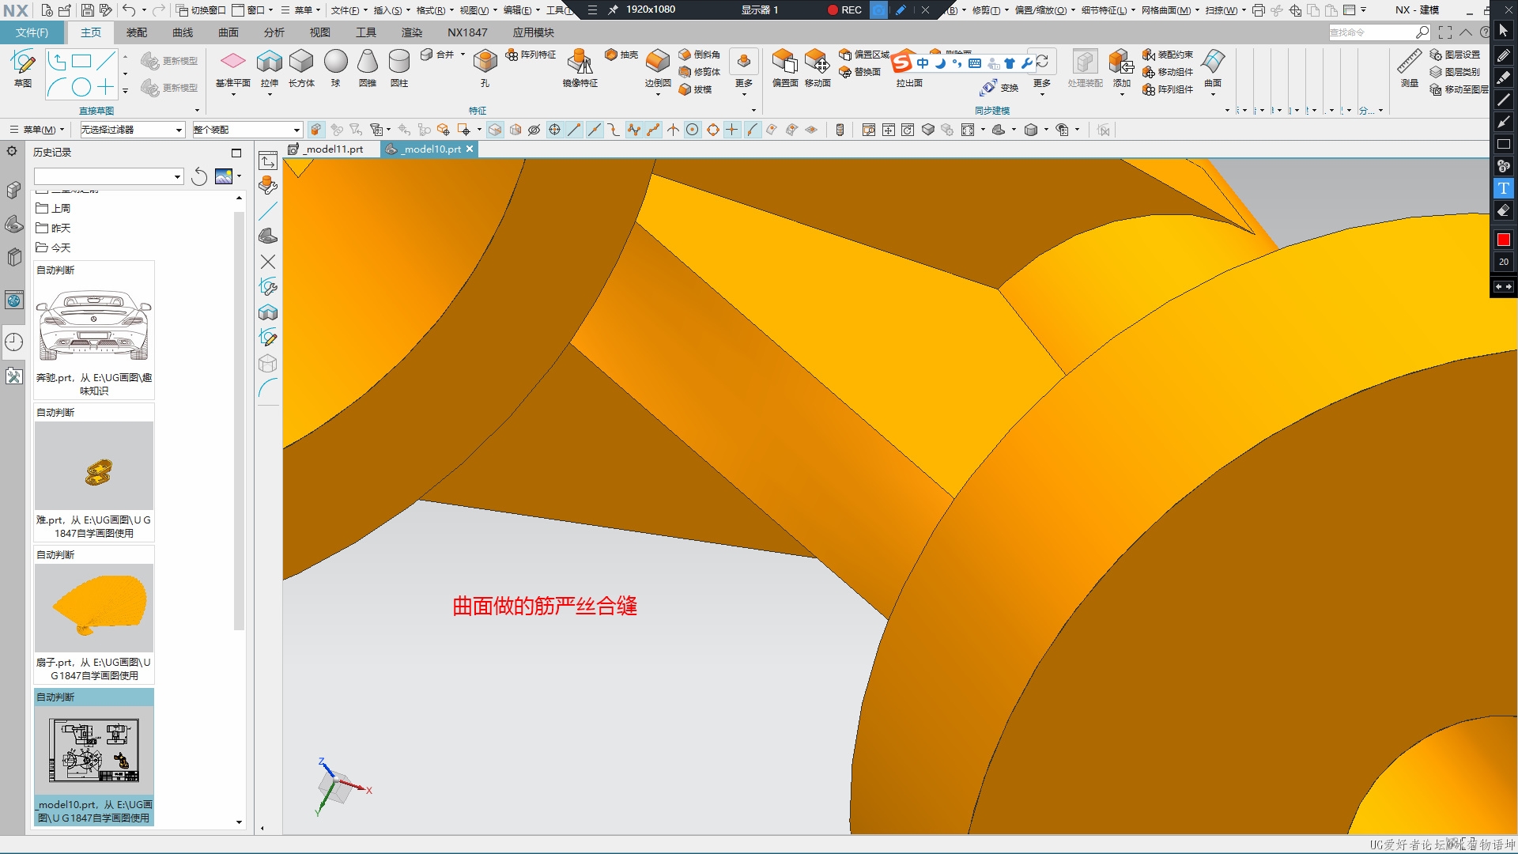Screen dimensions: 1518x854
Task: Expand the 合并 unite dropdown arrow
Action: tap(463, 55)
